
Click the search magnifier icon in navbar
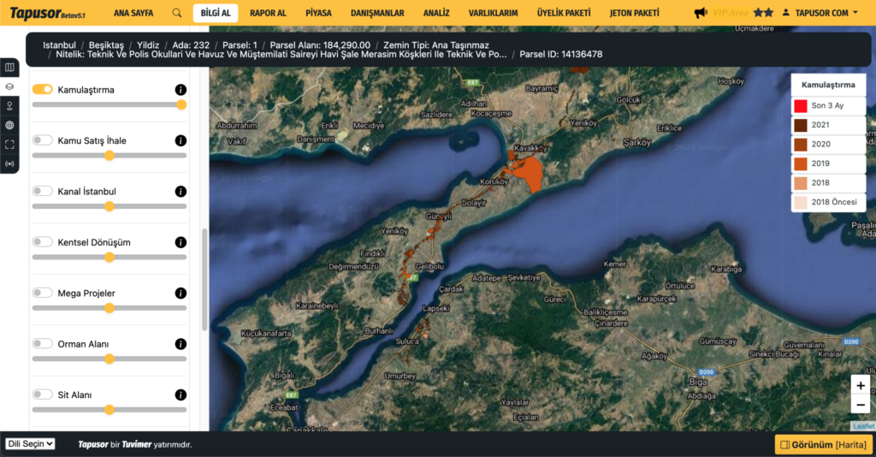(177, 13)
